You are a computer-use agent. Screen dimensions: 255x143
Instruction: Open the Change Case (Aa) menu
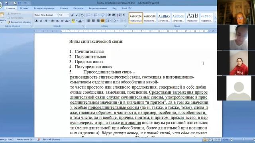pyautogui.click(x=67, y=21)
